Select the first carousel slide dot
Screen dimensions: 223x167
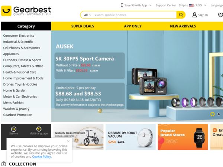(x=213, y=114)
